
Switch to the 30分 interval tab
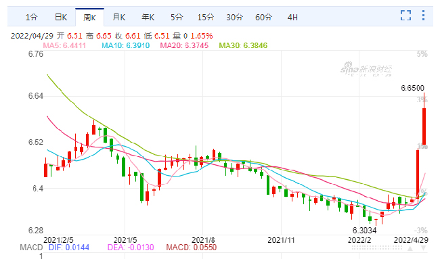coord(235,18)
